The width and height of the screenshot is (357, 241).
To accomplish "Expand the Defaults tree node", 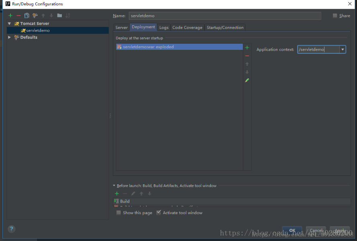I will point(9,37).
